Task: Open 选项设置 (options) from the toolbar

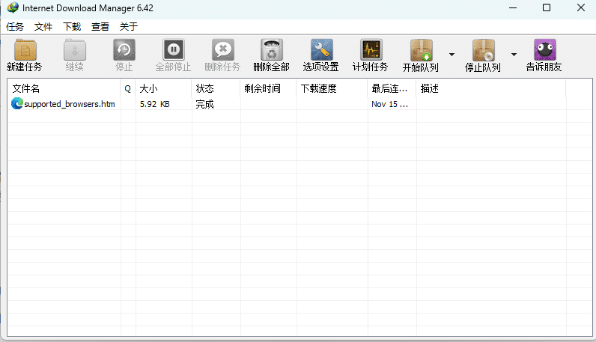Action: [x=321, y=51]
